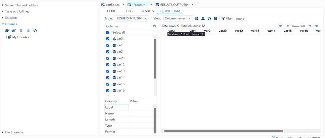
Task: Click the trash delete icon in Libraries
Action: coord(21,30)
